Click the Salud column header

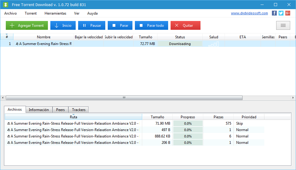[214, 37]
